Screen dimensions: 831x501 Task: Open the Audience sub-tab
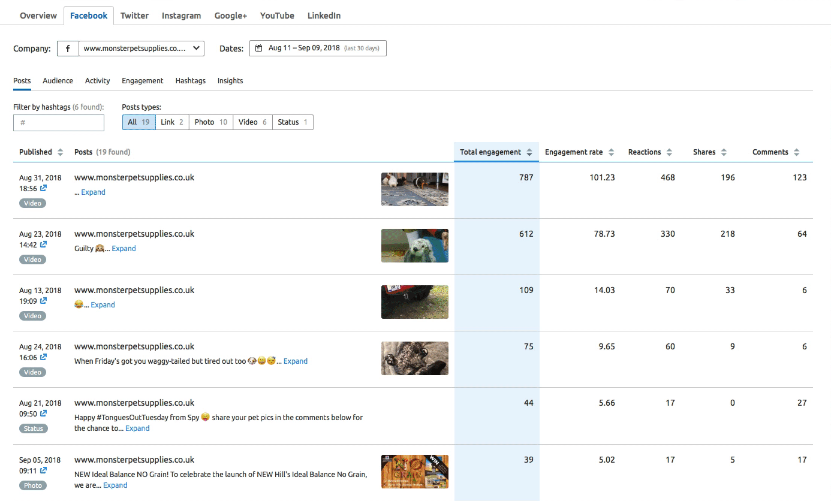[x=58, y=81]
